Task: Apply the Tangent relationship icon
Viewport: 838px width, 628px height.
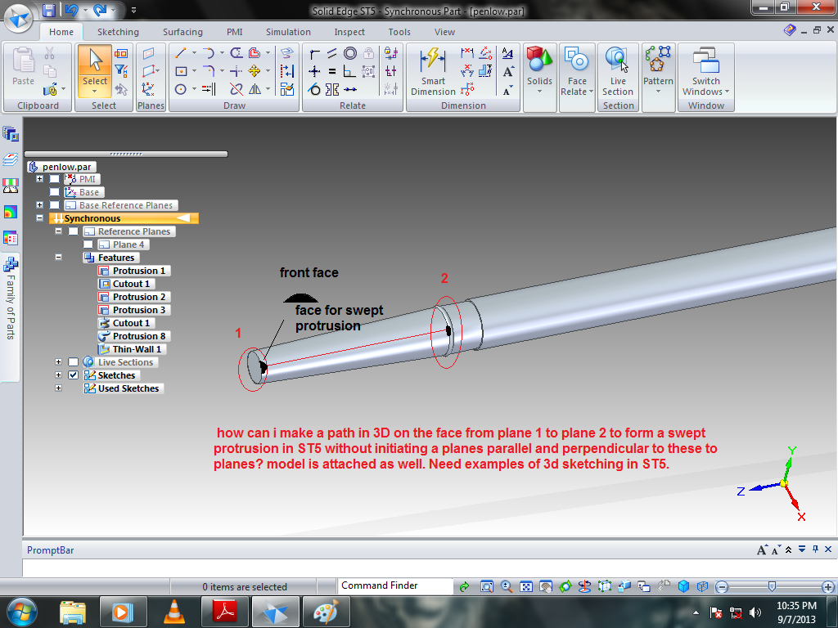Action: pos(314,89)
